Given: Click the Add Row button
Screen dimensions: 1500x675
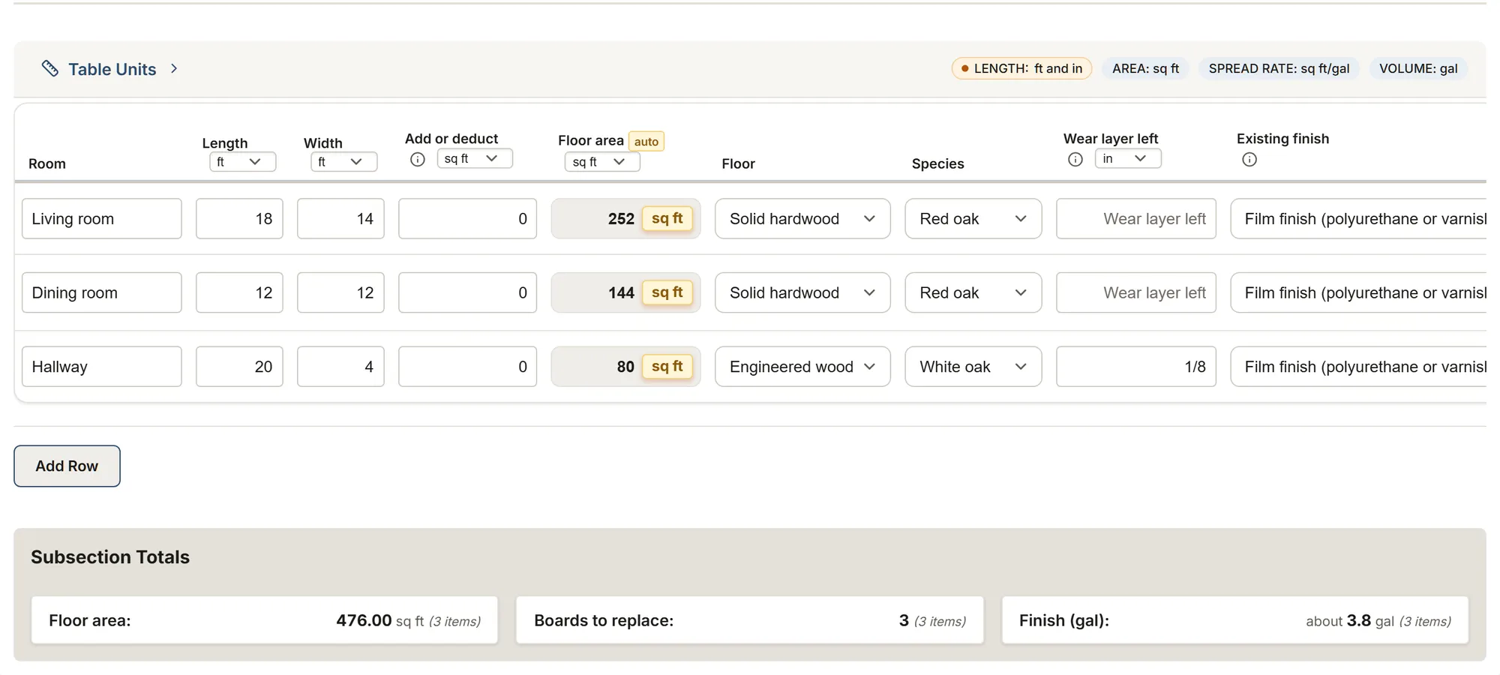Looking at the screenshot, I should point(67,466).
